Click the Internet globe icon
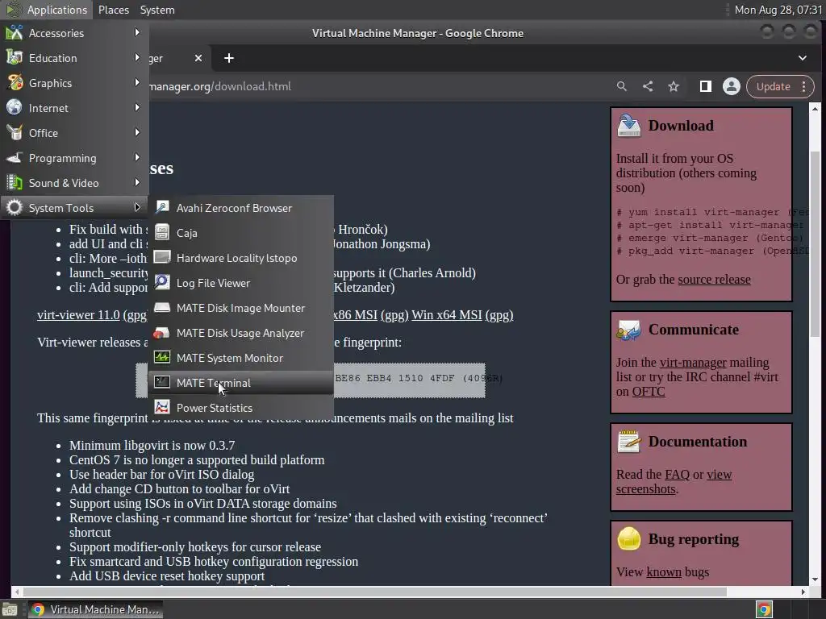 (15, 107)
